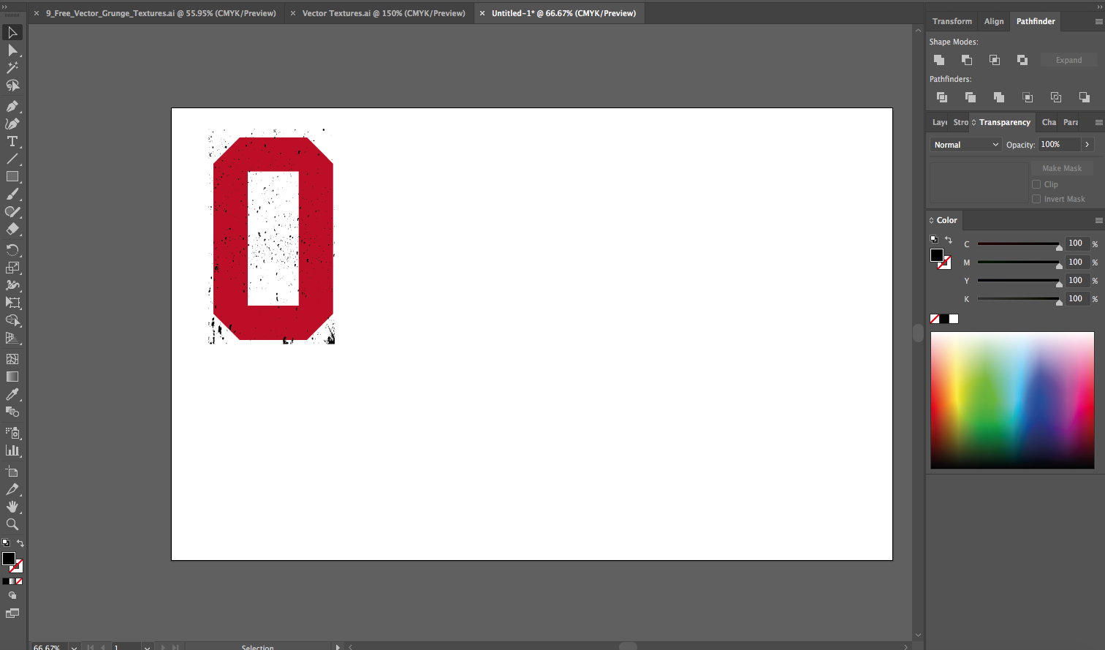This screenshot has width=1105, height=650.
Task: Open the Pathfinder panel menu
Action: (x=1098, y=21)
